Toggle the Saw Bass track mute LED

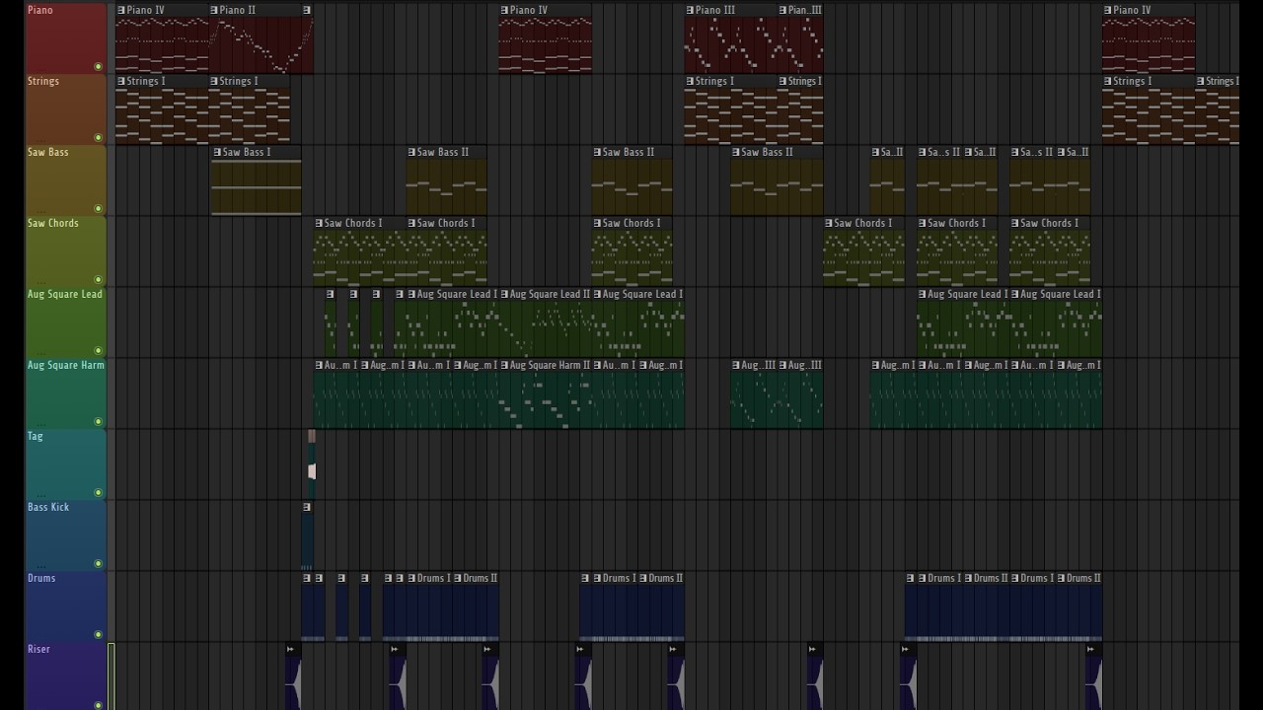coord(98,209)
